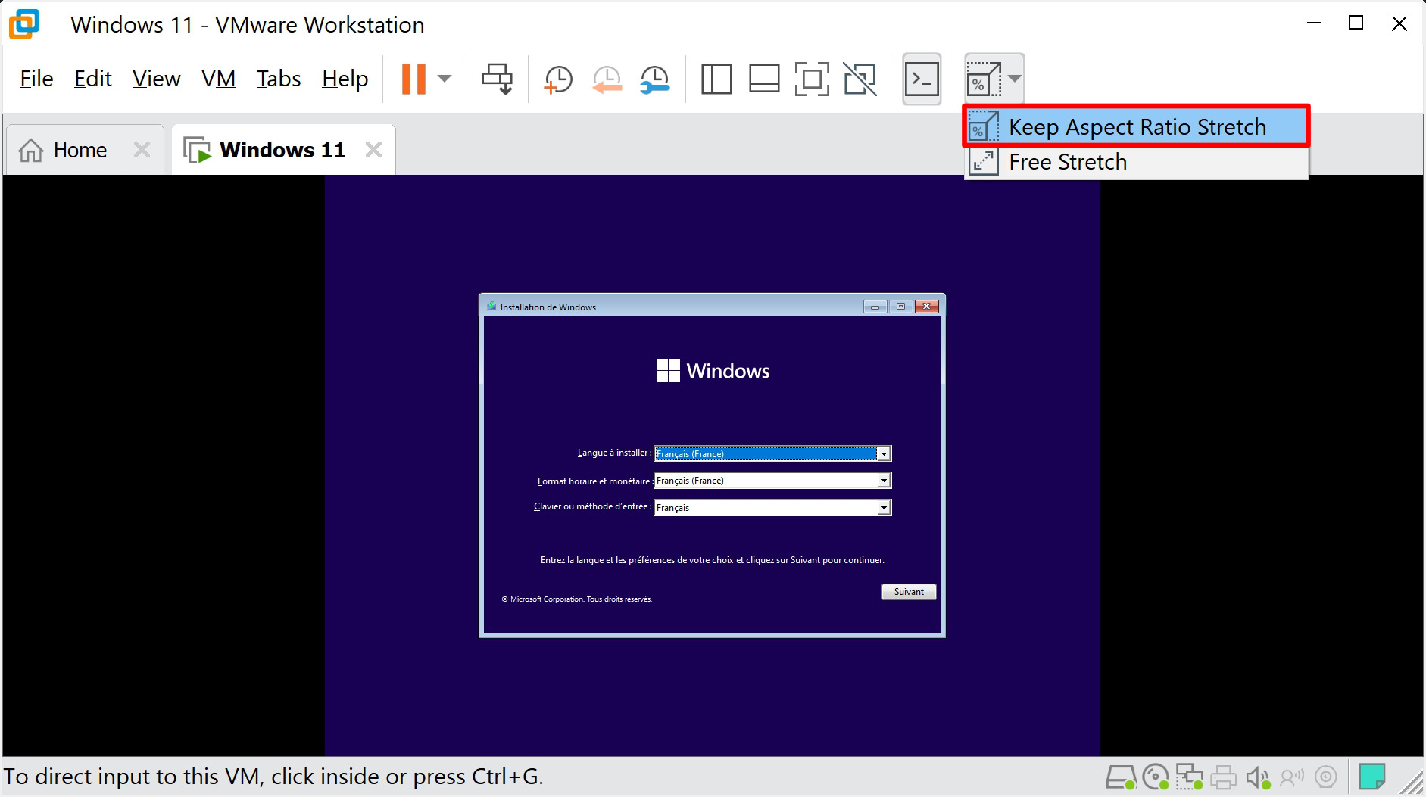Click the sound card status icon
Viewport: 1426px width, 797px height.
click(x=1258, y=777)
